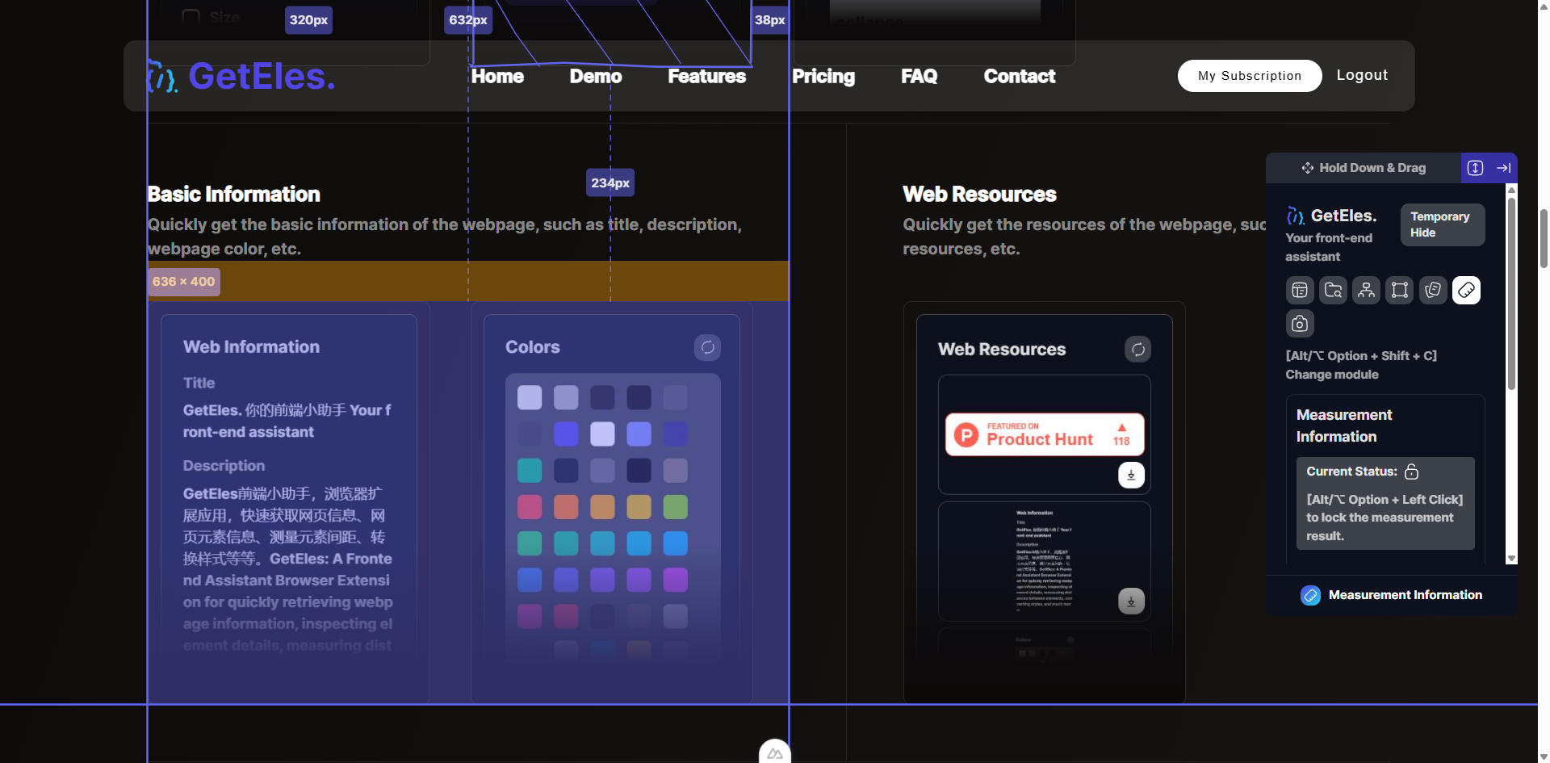Select the ruler measurement module
The width and height of the screenshot is (1550, 763).
(x=1466, y=290)
